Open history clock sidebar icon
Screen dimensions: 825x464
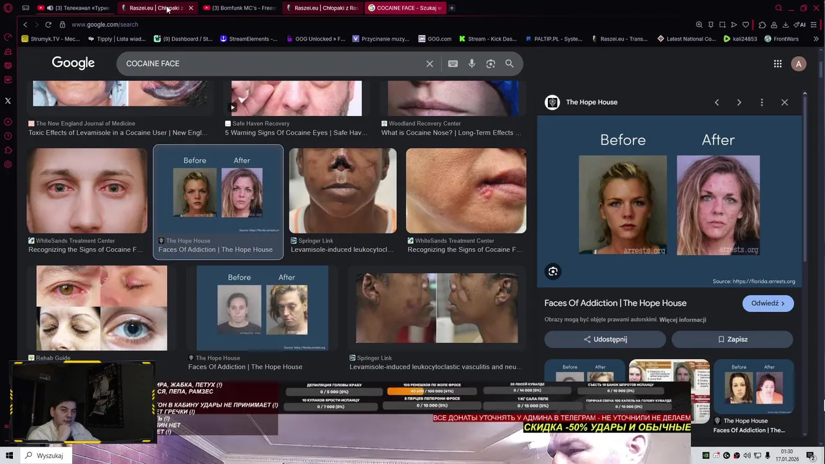click(x=8, y=136)
